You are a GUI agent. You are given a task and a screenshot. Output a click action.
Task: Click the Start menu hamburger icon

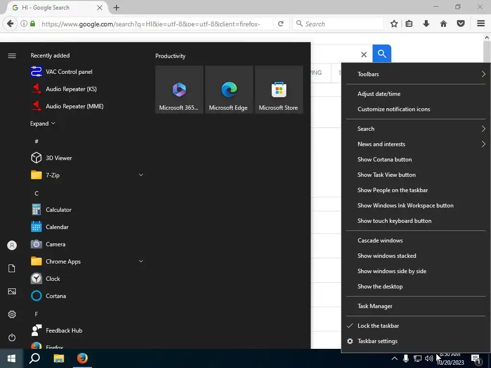12,56
